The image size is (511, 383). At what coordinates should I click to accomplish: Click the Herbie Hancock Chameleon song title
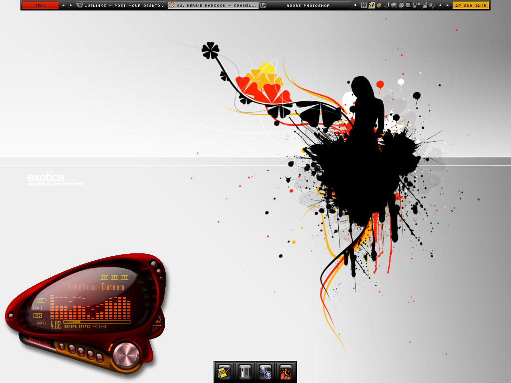tap(96, 287)
